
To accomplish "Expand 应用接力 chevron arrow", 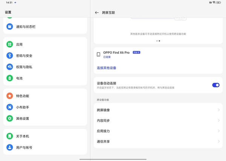I will (218, 131).
